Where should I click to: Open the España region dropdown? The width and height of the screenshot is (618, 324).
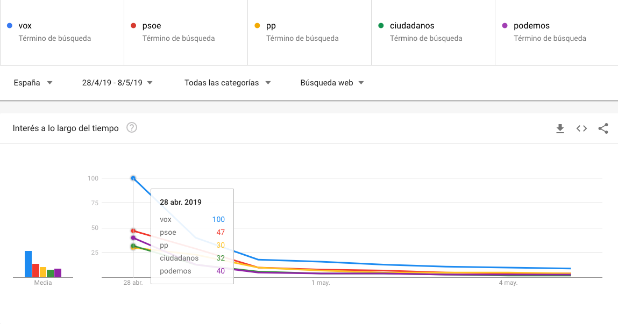[33, 83]
